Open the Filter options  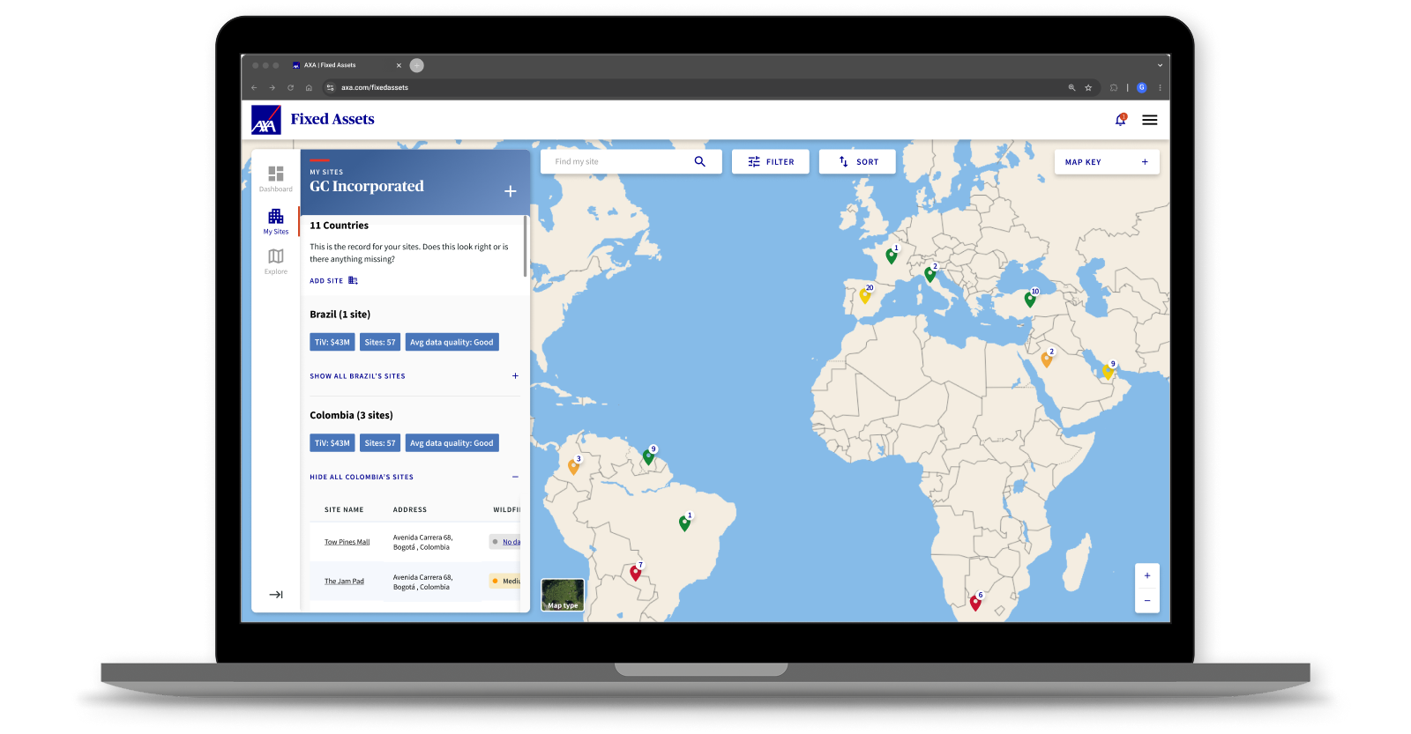pos(770,162)
